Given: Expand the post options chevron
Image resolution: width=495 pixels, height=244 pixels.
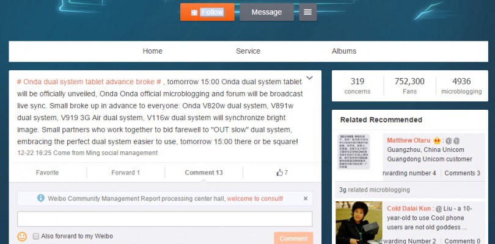Looking at the screenshot, I should tap(309, 78).
